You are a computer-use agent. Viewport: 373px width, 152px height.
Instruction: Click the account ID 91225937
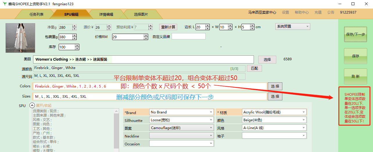pos(348,12)
